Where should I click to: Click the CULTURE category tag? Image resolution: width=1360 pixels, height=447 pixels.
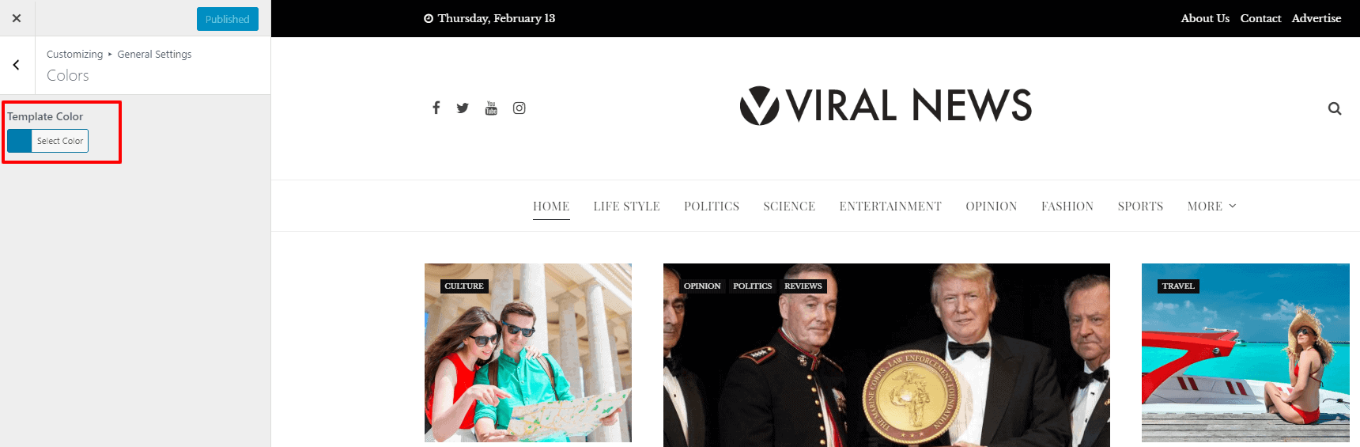click(464, 286)
